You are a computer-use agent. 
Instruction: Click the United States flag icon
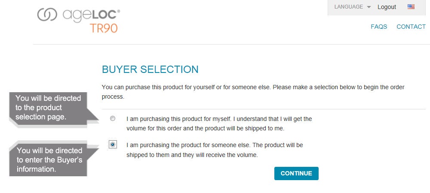[x=411, y=7]
